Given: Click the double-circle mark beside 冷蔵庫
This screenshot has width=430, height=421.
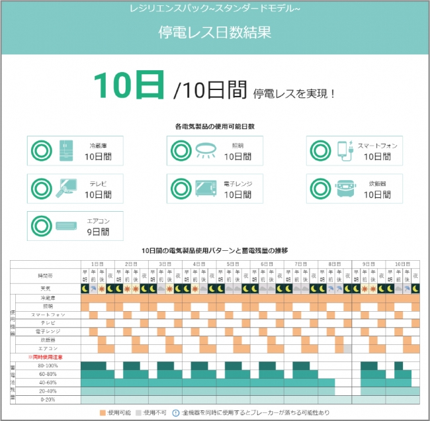Looking at the screenshot, I should pos(42,152).
